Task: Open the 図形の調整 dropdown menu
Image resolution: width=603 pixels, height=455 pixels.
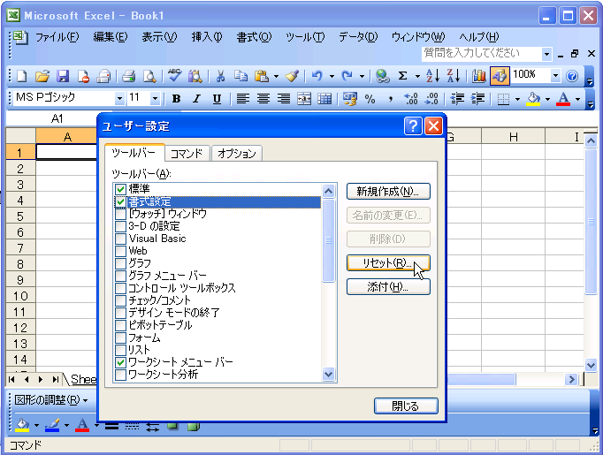Action: point(50,400)
